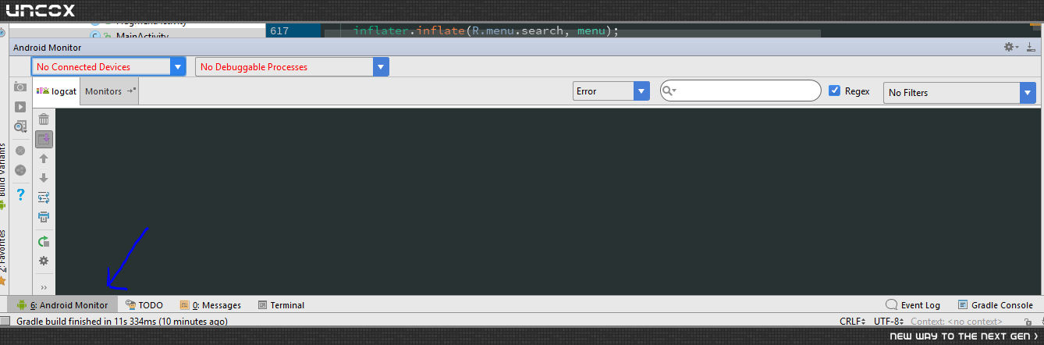Open the Error log level dropdown
The height and width of the screenshot is (345, 1044).
tap(611, 91)
